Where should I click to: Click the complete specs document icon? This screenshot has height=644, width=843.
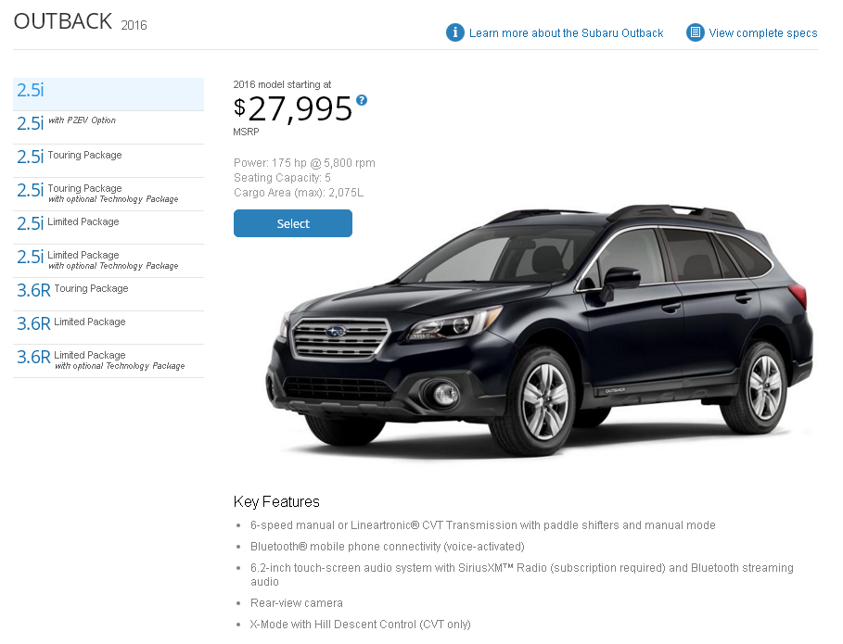pyautogui.click(x=695, y=32)
